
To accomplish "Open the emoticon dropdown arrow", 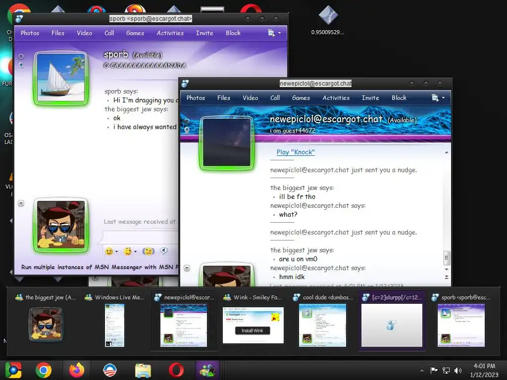I will click(x=117, y=251).
